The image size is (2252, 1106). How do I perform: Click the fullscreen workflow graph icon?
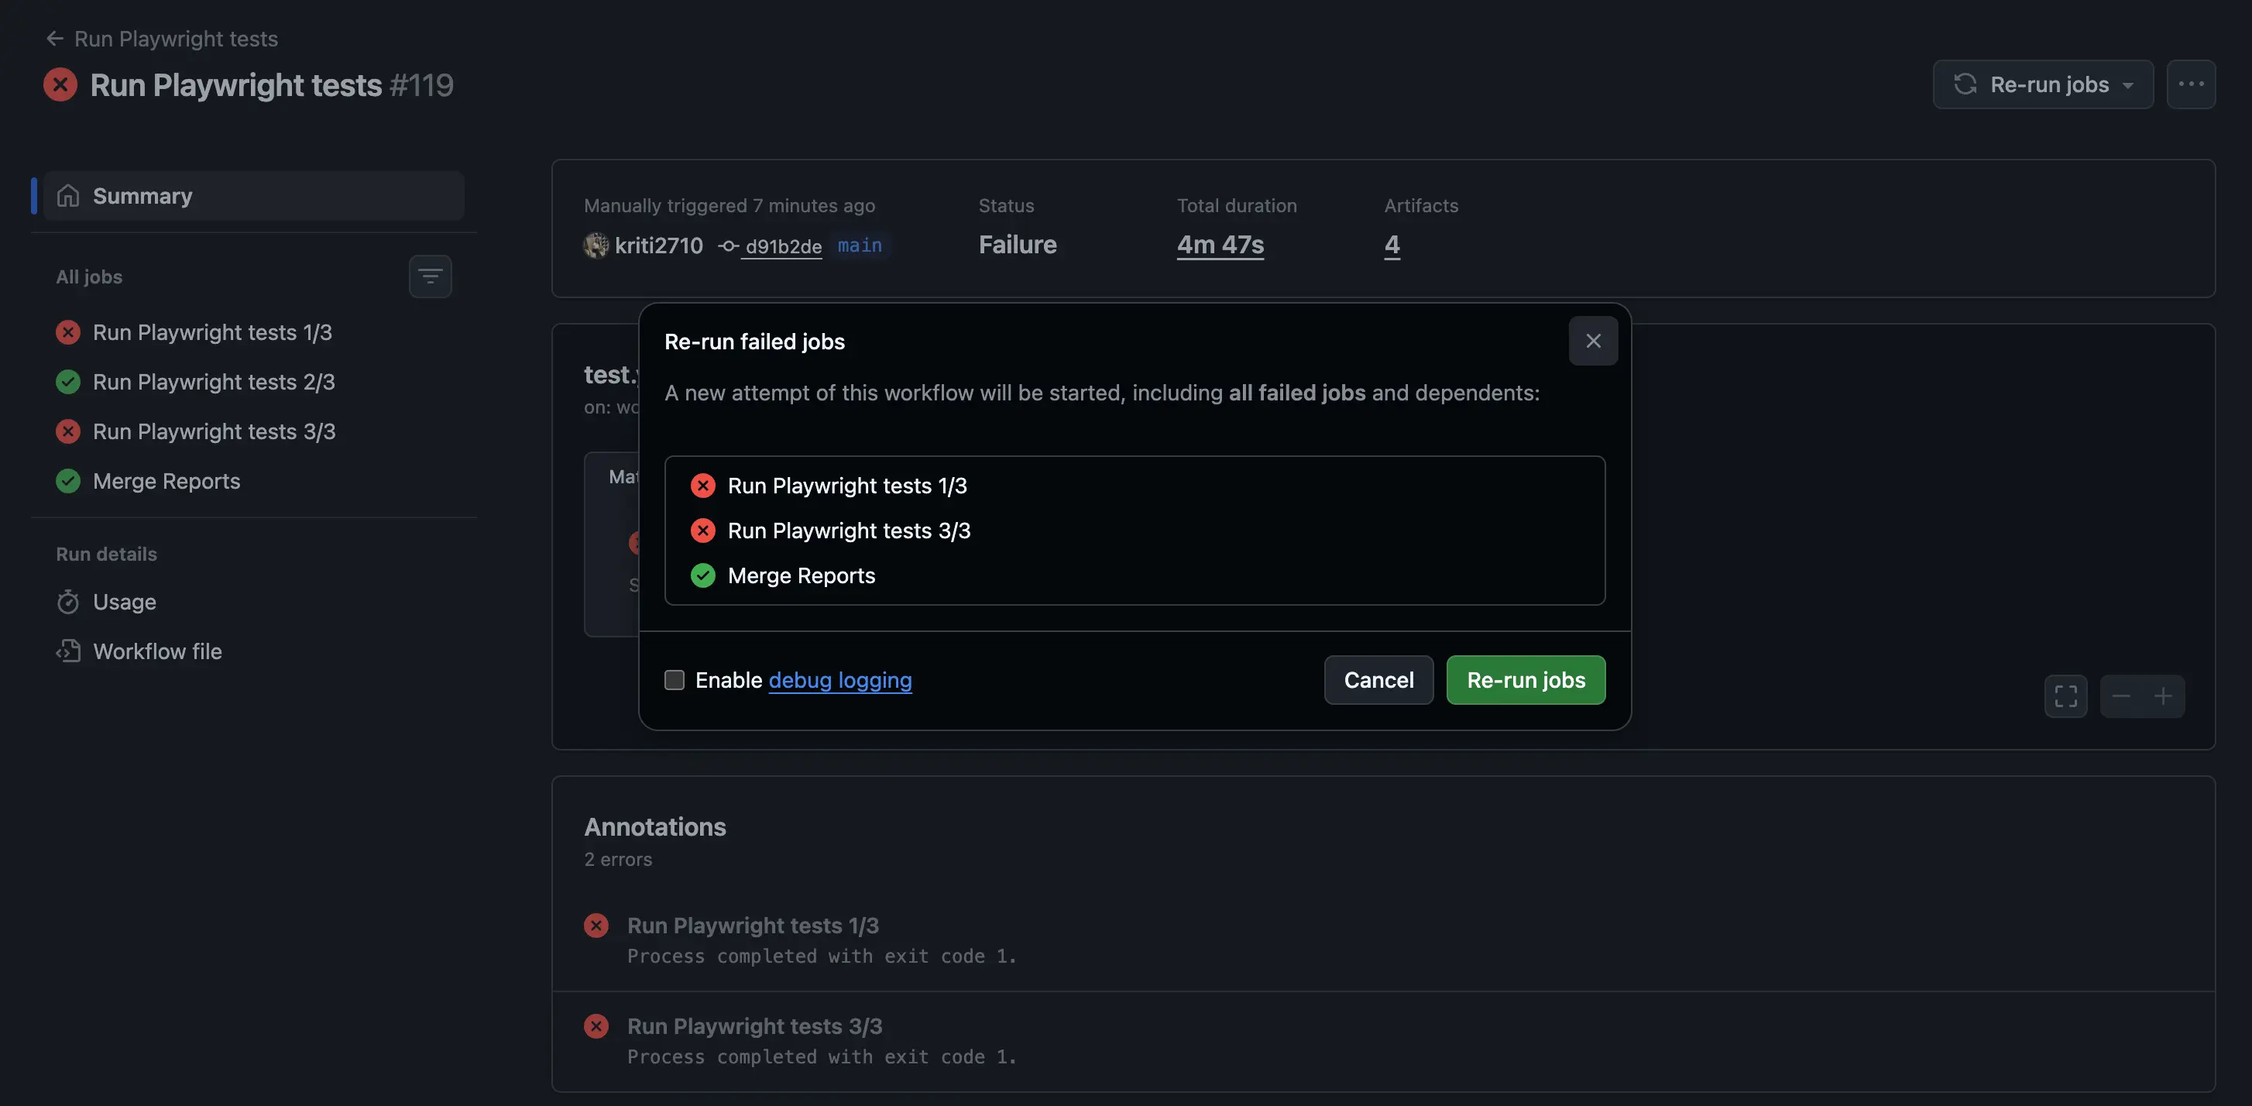pyautogui.click(x=2065, y=696)
